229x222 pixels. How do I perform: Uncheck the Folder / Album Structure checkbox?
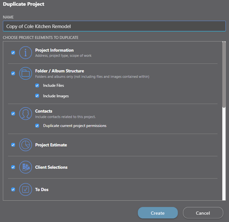[13, 73]
